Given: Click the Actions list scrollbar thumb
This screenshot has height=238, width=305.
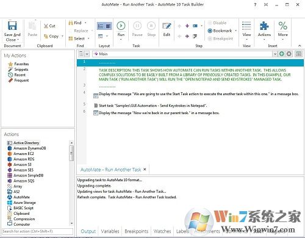Looking at the screenshot, I should [71, 153].
